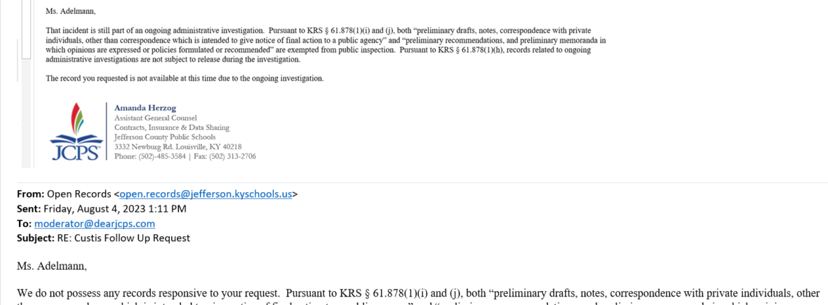Screen dimensions: 828x305
Task: Click the Assistant General Counsel title line
Action: pos(155,118)
